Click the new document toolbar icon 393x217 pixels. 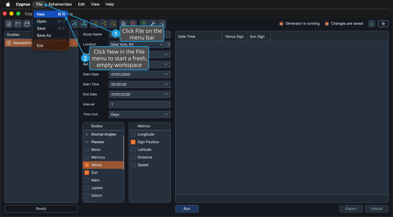(x=9, y=24)
